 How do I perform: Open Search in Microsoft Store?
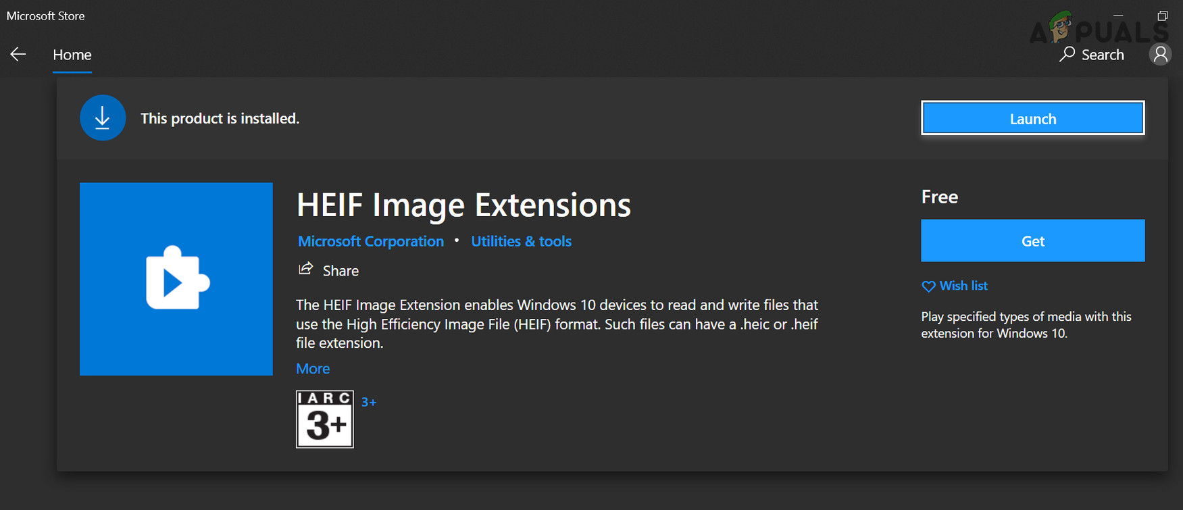[x=1092, y=55]
